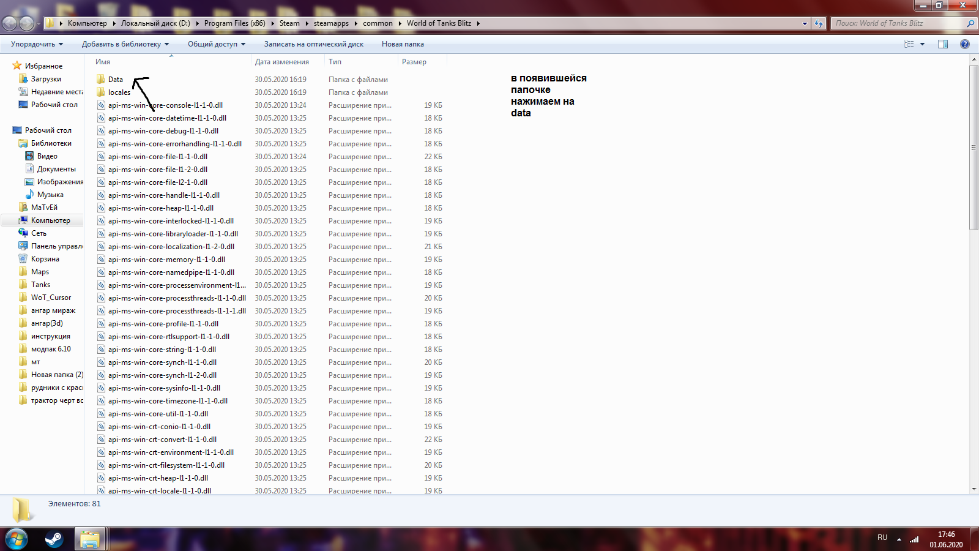Click the search World of Tanks Blitz field
Viewport: 979px width, 551px height.
(898, 23)
